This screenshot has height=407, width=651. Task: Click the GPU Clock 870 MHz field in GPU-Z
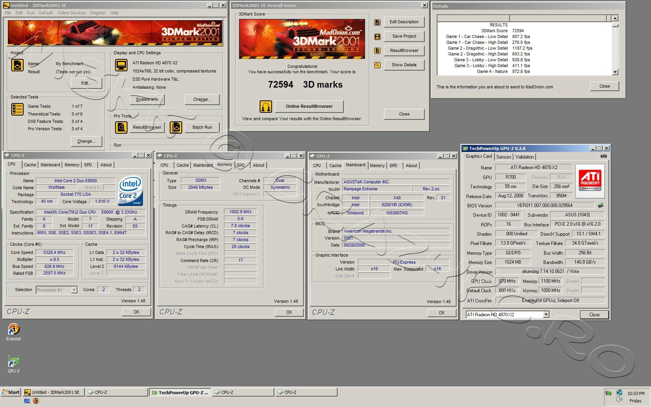coord(507,281)
